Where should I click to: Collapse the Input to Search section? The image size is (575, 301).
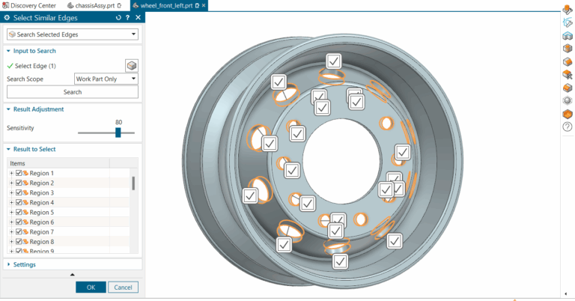point(8,51)
